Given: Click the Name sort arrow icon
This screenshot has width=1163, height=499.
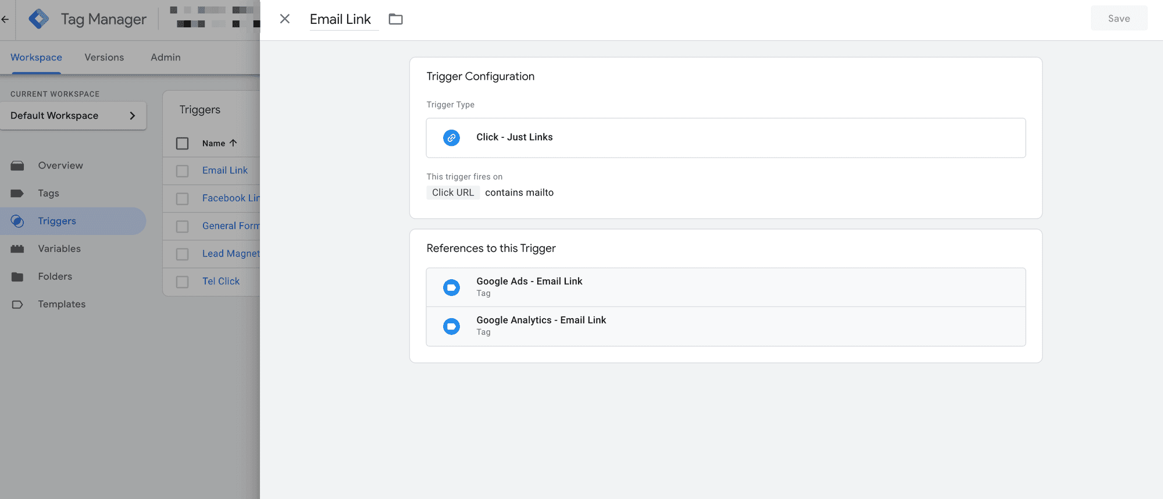Looking at the screenshot, I should (x=233, y=142).
